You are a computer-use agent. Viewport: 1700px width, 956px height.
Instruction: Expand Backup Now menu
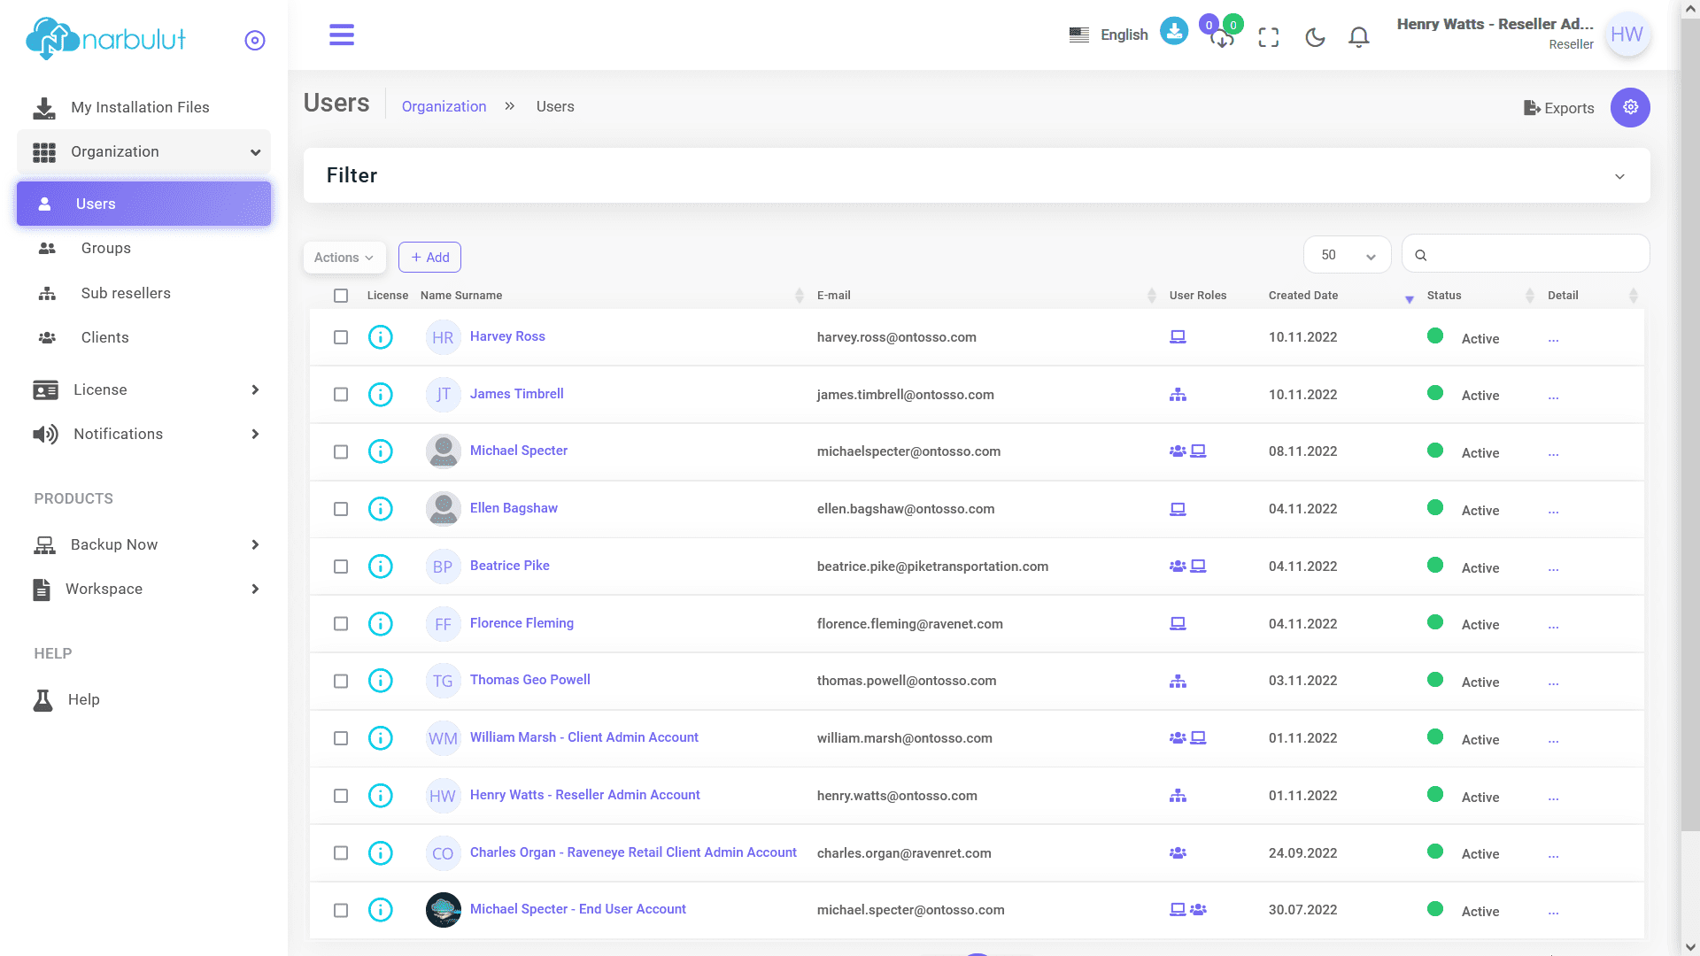[x=143, y=545]
